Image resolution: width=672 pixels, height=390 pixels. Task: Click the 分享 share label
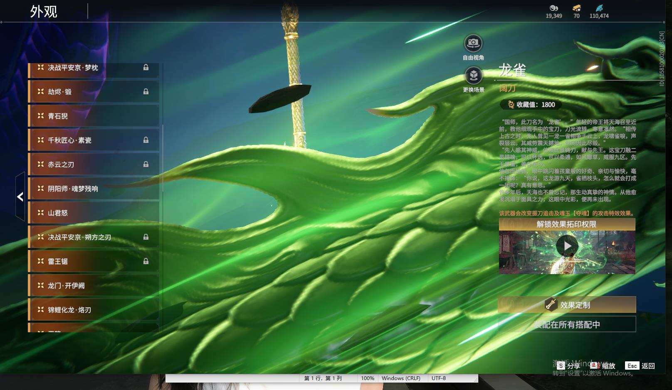[x=573, y=366]
